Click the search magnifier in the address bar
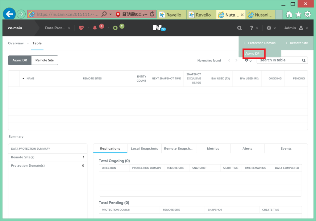The image size is (316, 221). (x=104, y=14)
